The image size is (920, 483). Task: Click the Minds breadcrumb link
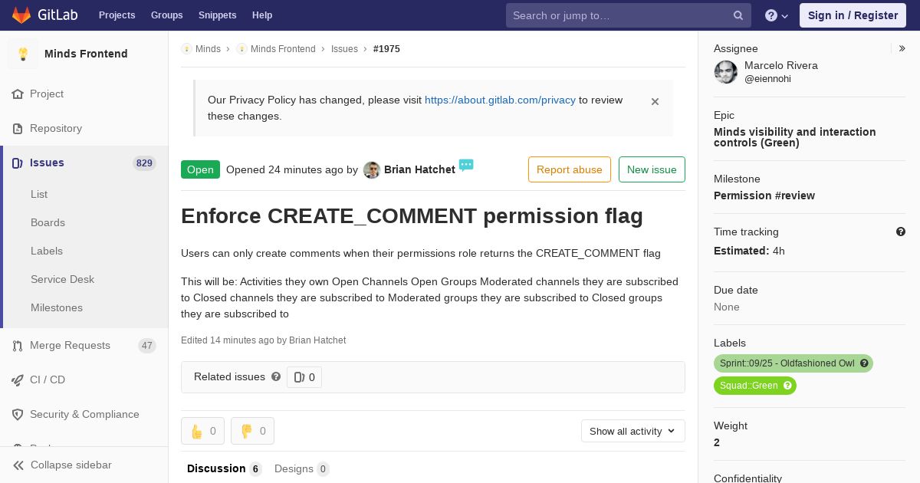(x=208, y=49)
